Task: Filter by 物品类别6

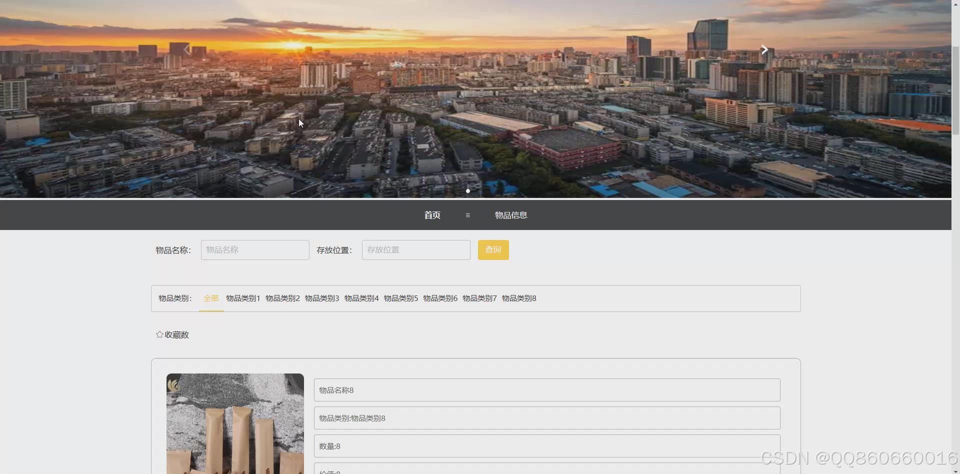Action: pyautogui.click(x=440, y=298)
